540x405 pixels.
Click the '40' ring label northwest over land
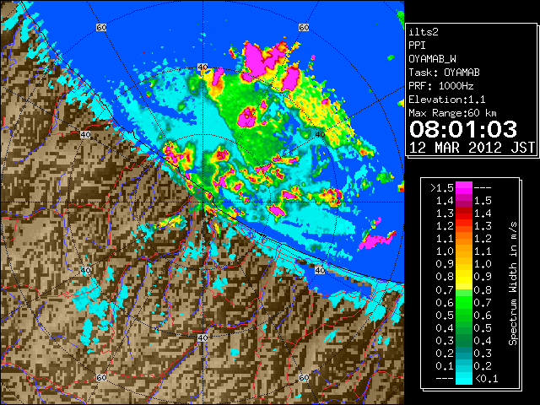tap(85, 134)
